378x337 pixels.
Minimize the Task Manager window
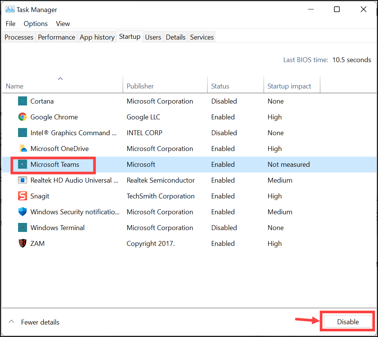[x=311, y=9]
